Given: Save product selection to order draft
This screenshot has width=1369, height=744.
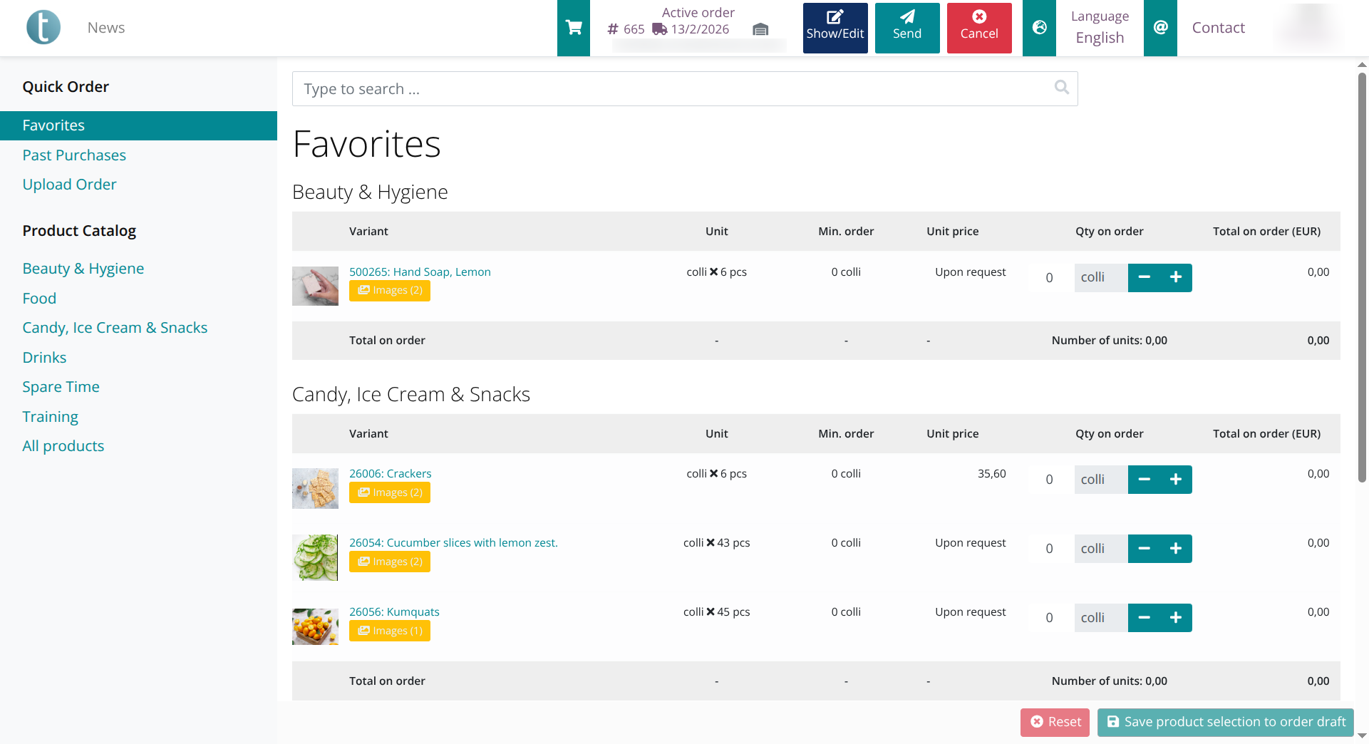Looking at the screenshot, I should click(x=1225, y=722).
